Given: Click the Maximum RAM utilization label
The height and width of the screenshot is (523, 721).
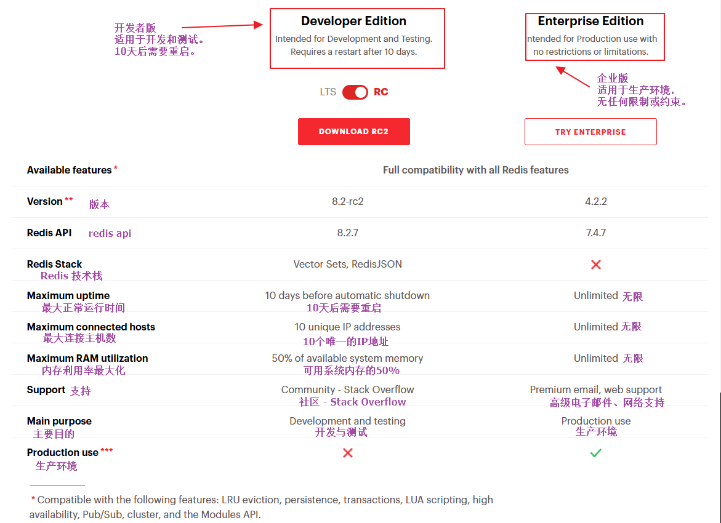Looking at the screenshot, I should (x=87, y=358).
